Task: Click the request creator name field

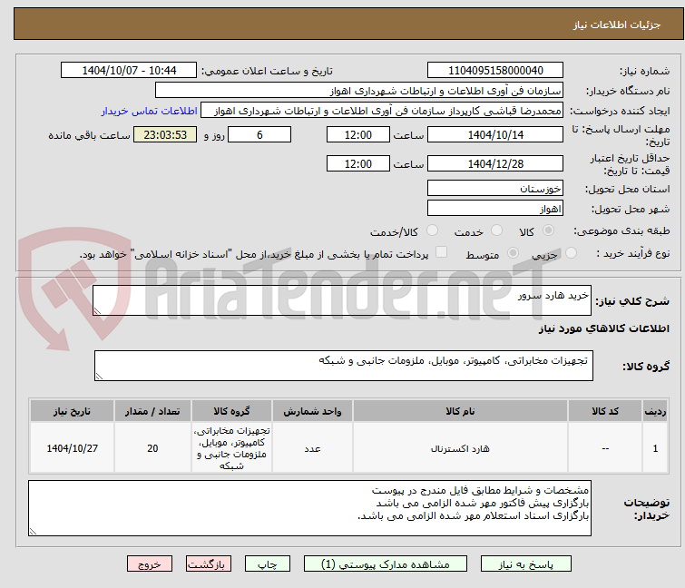Action: tap(382, 111)
